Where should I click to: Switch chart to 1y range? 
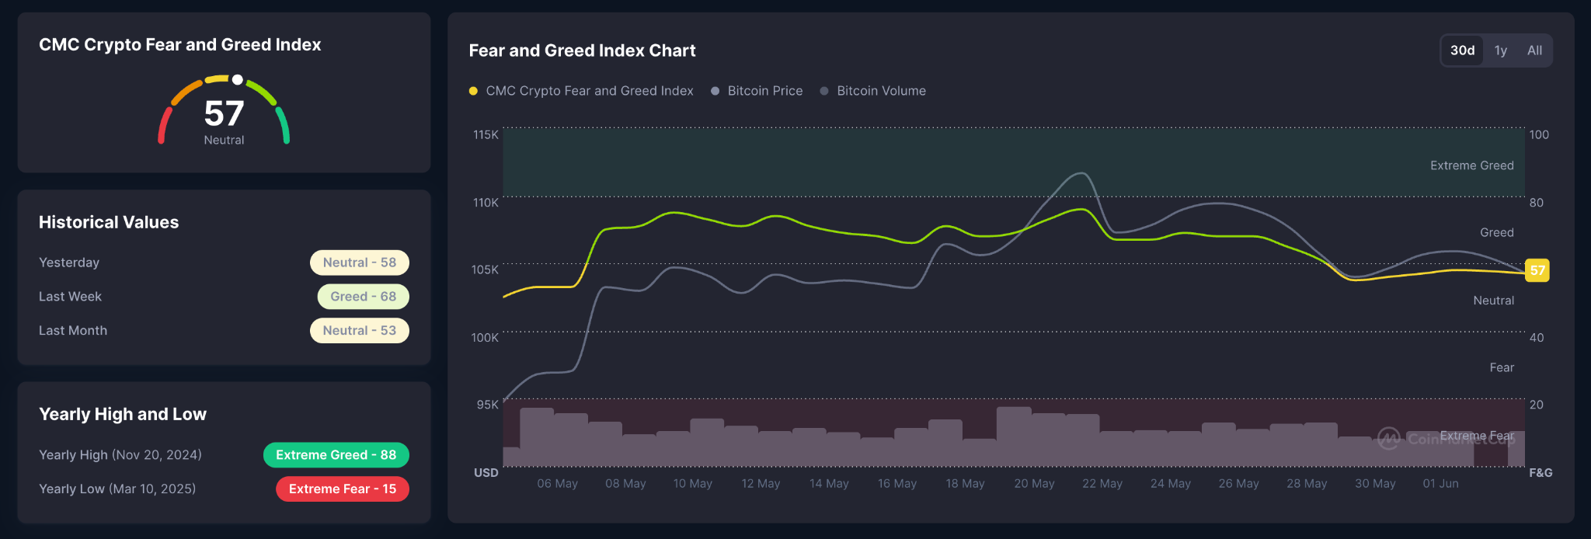click(1500, 50)
